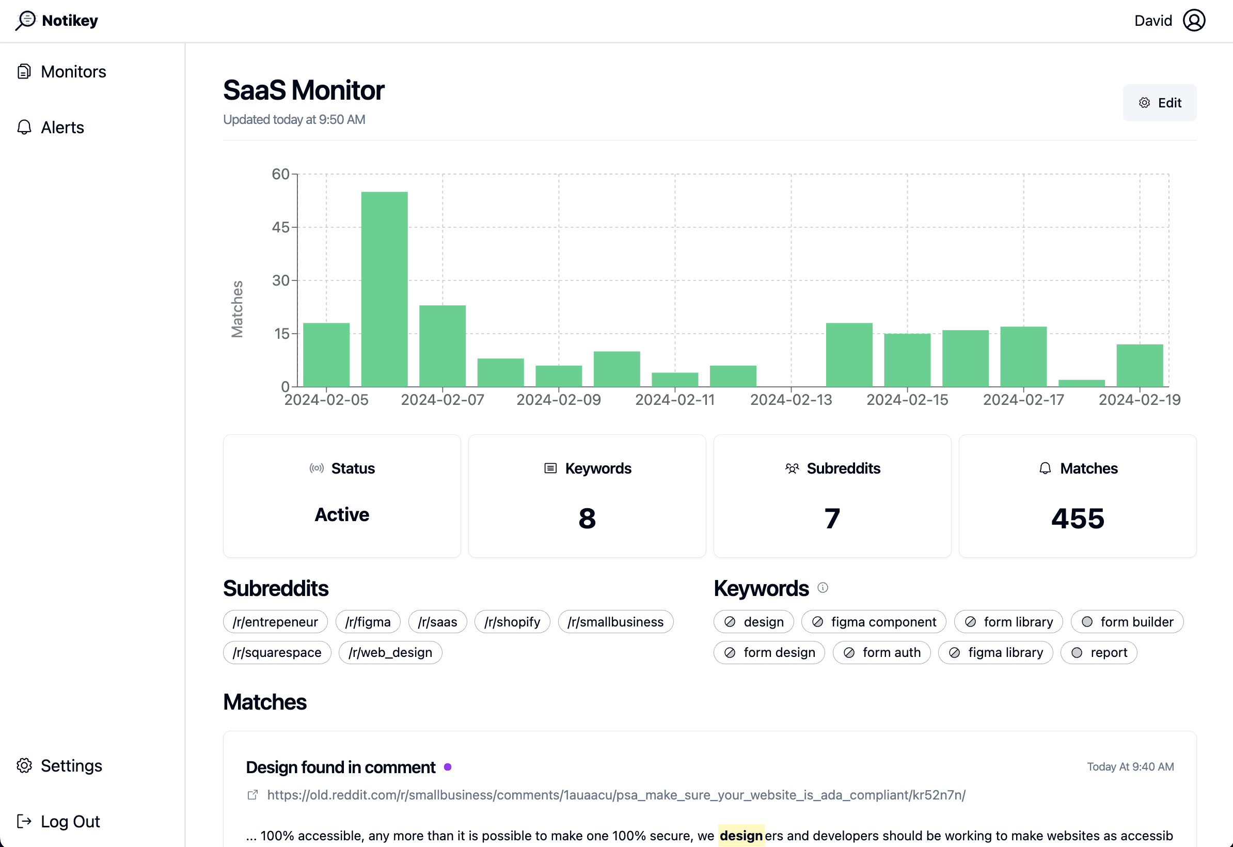Viewport: 1233px width, 847px height.
Task: Click the Reddit match URL link
Action: pos(615,794)
